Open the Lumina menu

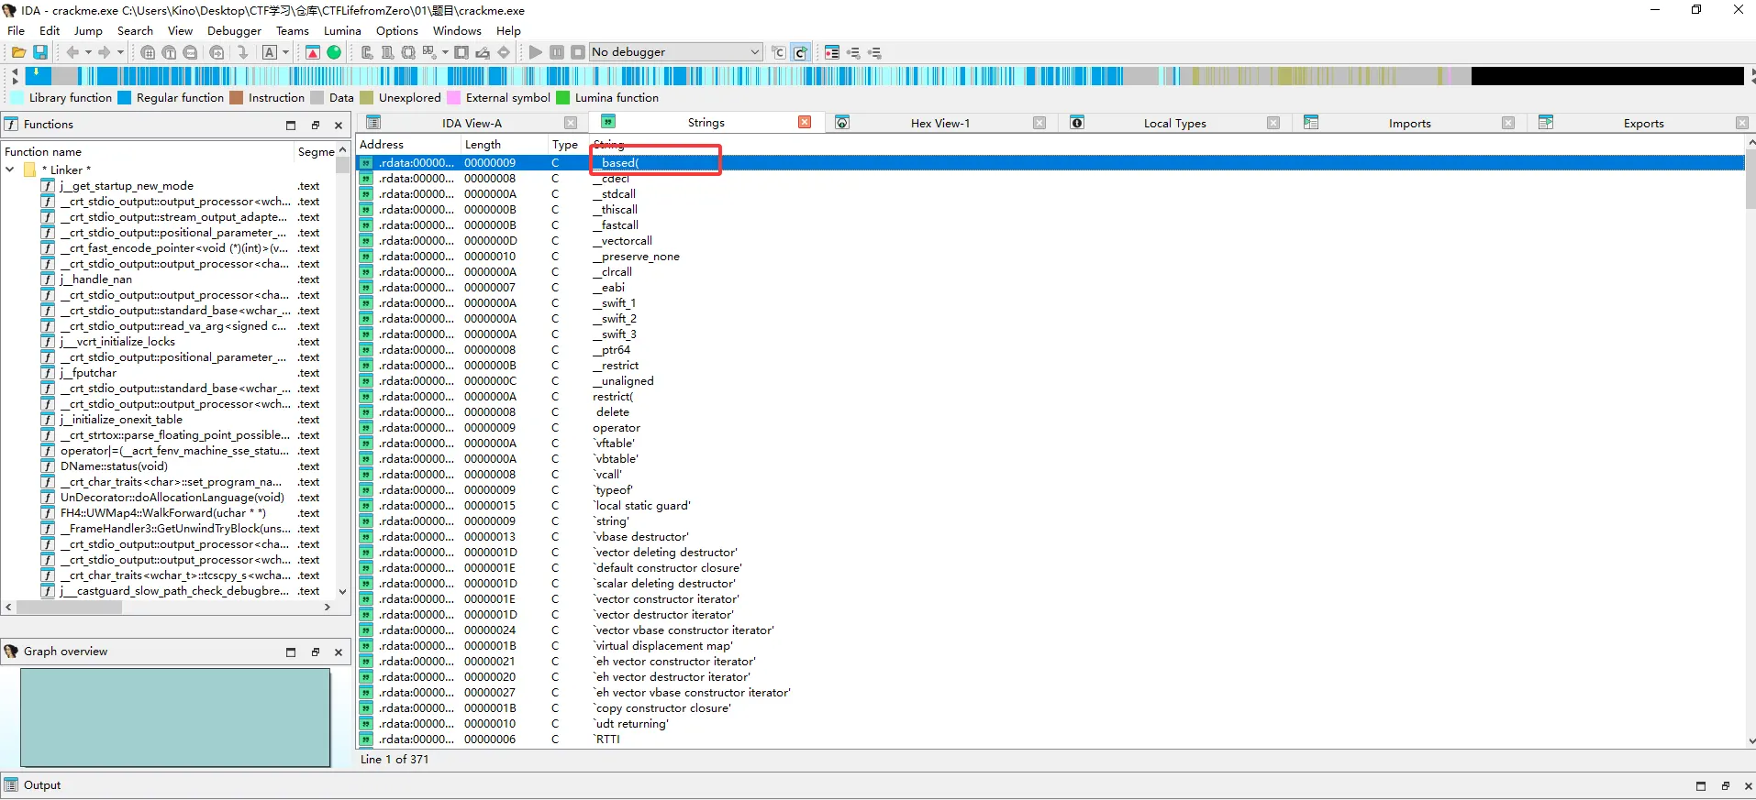pyautogui.click(x=342, y=30)
